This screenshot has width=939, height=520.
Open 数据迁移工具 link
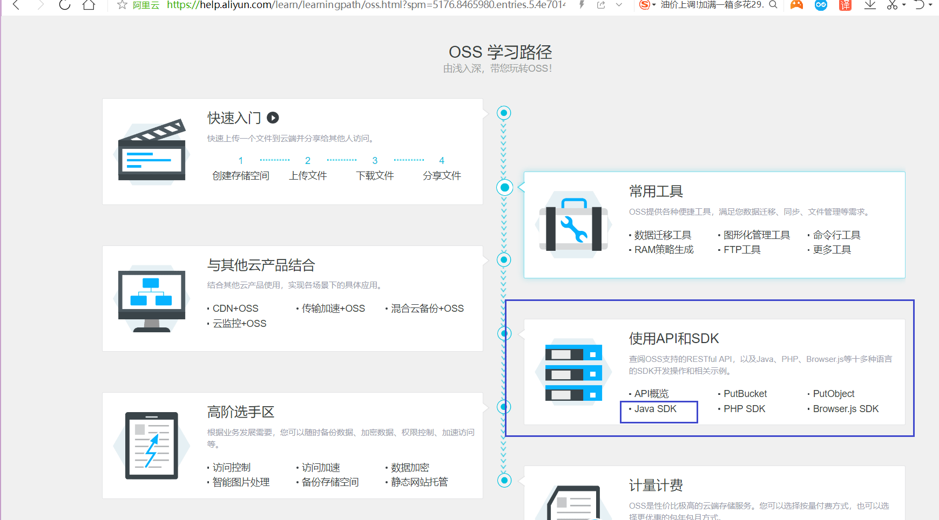pos(663,235)
